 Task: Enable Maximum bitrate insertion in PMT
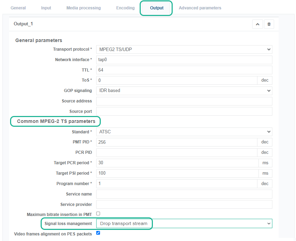(x=98, y=214)
